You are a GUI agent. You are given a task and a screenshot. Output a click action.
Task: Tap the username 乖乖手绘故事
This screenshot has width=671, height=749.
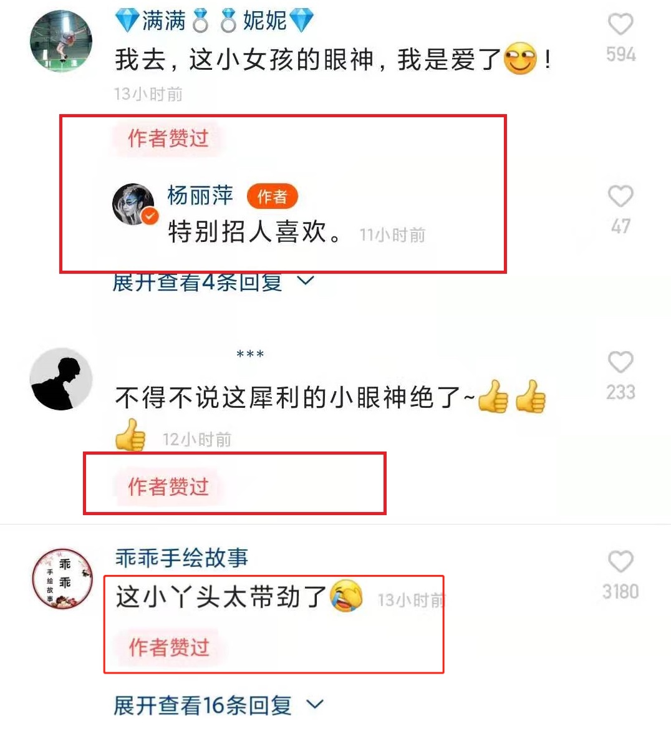(181, 558)
